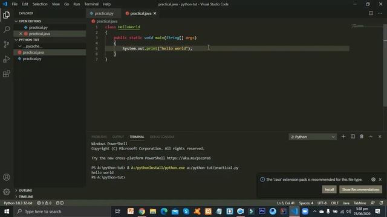Open the Manage gear in activity bar
Image resolution: width=387 pixels, height=217 pixels.
(7, 192)
